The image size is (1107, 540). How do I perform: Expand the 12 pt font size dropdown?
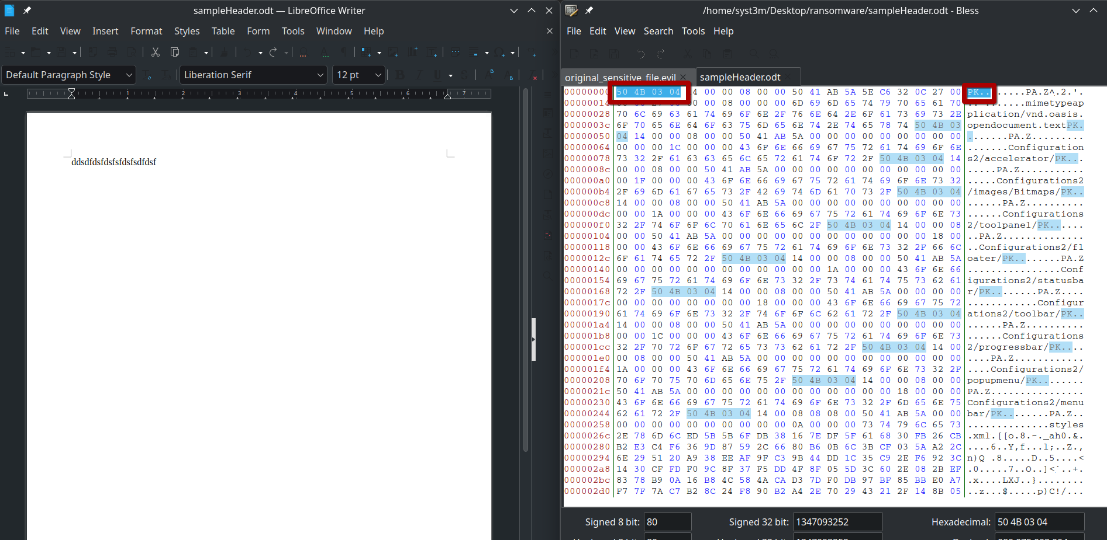tap(378, 75)
